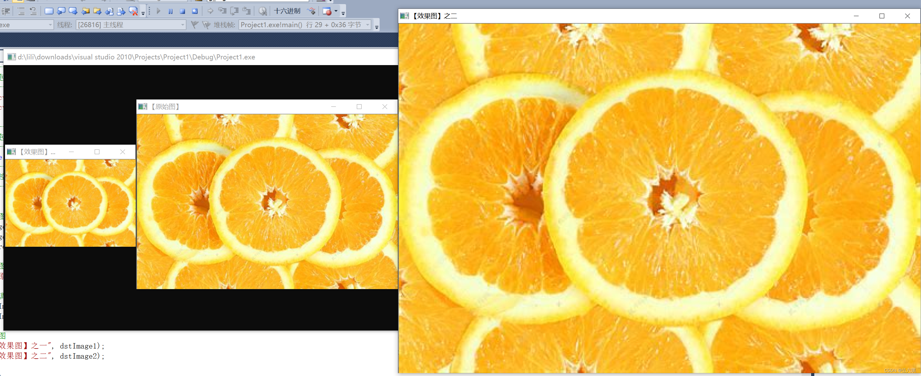921x376 pixels.
Task: Click the comment lines icon
Action: click(x=21, y=11)
